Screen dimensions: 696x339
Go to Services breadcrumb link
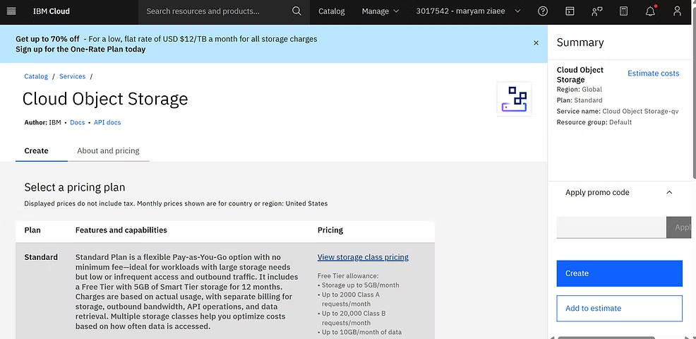tap(72, 76)
